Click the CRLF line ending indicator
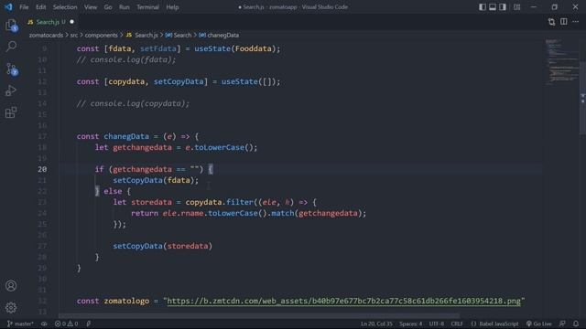Image resolution: width=586 pixels, height=329 pixels. (457, 324)
